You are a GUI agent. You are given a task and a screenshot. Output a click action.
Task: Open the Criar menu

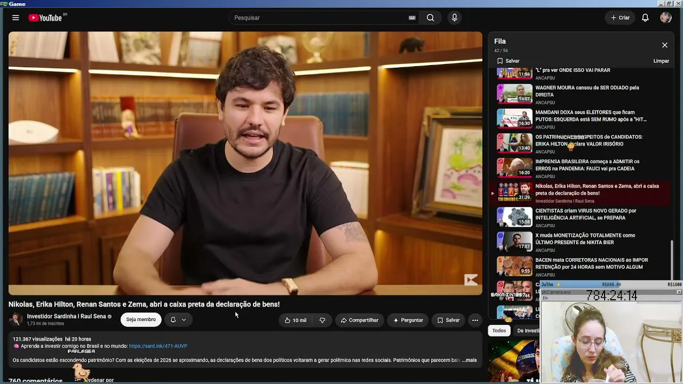(620, 18)
